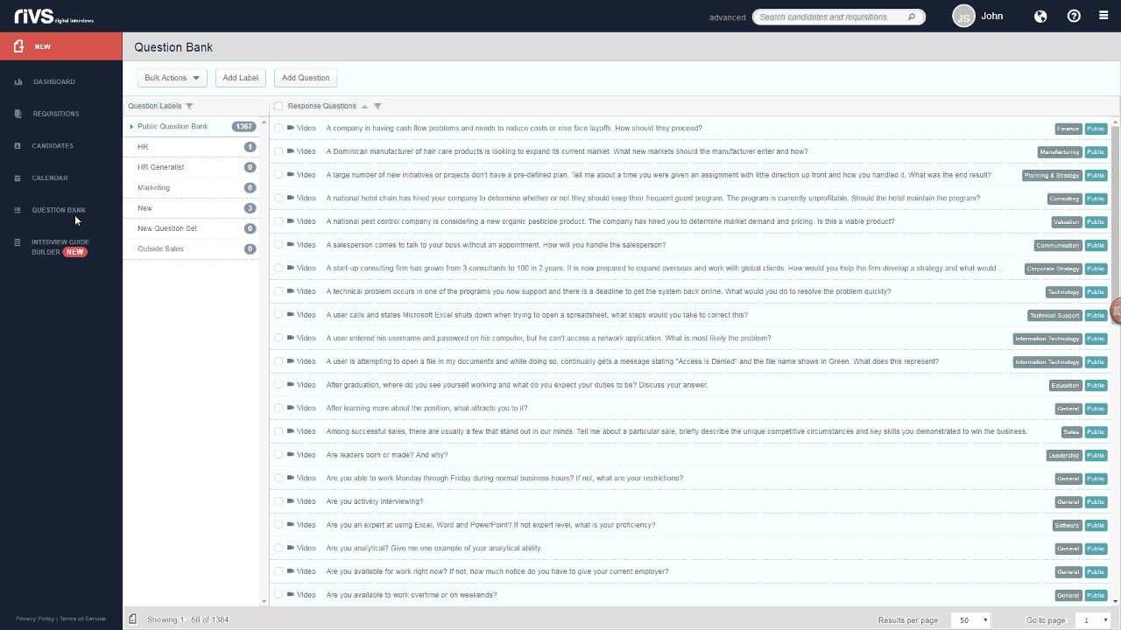
Task: Focus the search candidates and requisitions field
Action: (x=839, y=17)
